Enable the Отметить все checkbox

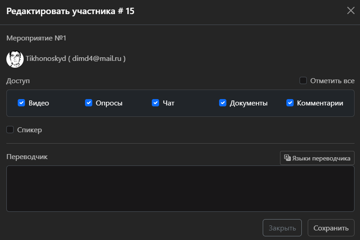[303, 81]
